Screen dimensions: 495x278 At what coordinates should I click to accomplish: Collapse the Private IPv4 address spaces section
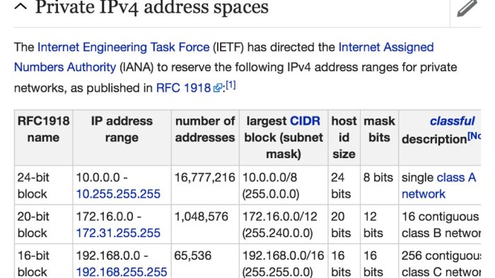(21, 6)
